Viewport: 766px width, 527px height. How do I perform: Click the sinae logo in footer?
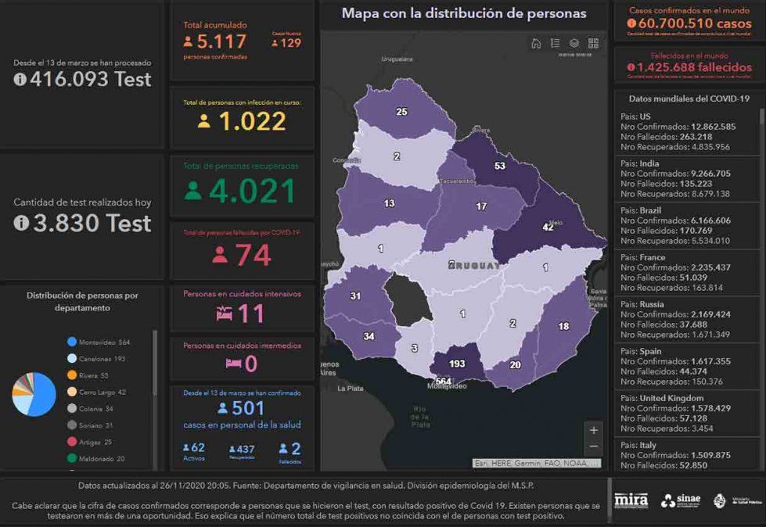point(679,500)
